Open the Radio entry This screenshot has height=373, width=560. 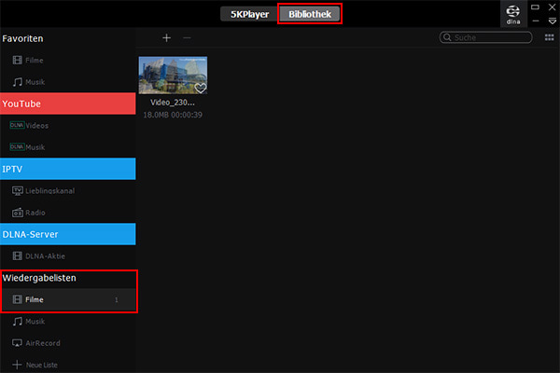coord(68,213)
